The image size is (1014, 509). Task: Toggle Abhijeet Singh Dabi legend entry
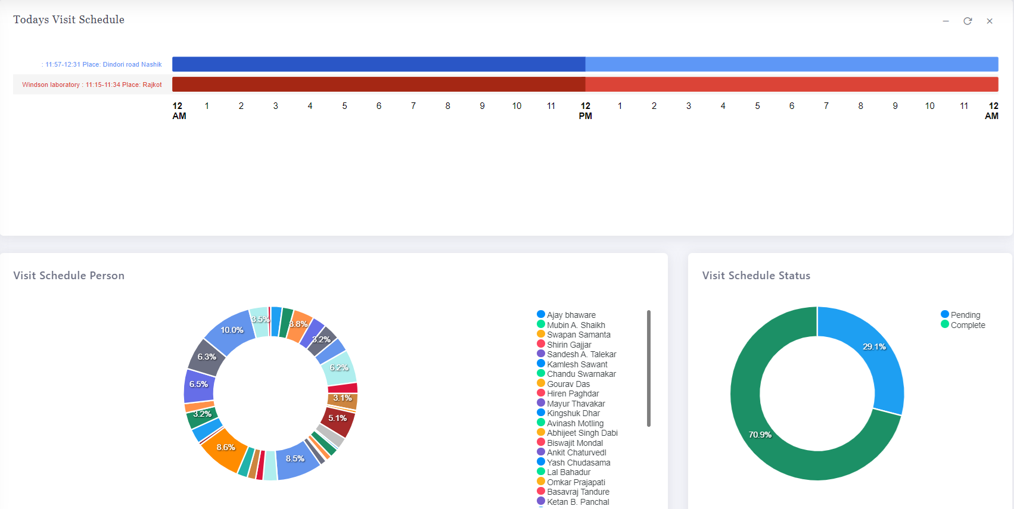[x=577, y=433]
